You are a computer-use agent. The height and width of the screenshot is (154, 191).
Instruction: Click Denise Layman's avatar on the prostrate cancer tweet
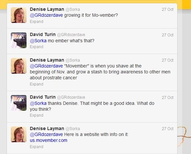tap(19, 66)
